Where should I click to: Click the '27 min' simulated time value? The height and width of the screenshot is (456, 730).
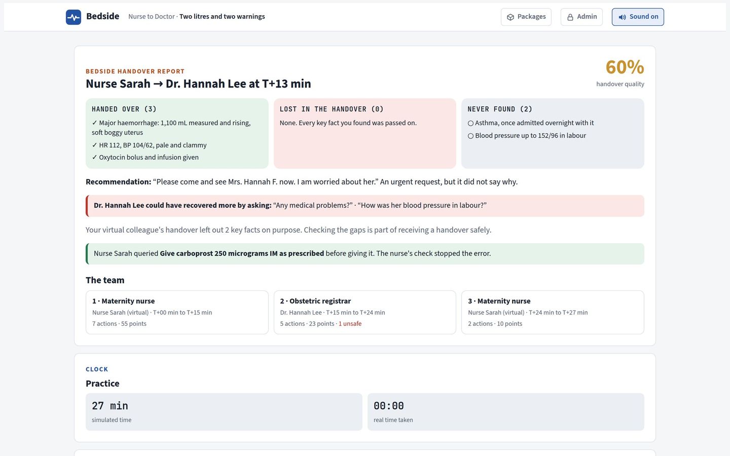coord(110,406)
